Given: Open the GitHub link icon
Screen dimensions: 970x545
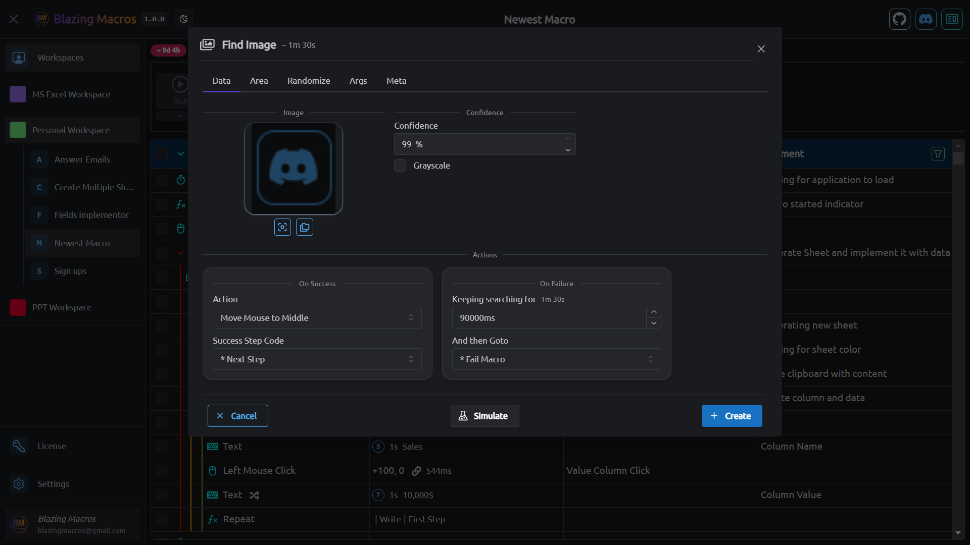Looking at the screenshot, I should (899, 19).
